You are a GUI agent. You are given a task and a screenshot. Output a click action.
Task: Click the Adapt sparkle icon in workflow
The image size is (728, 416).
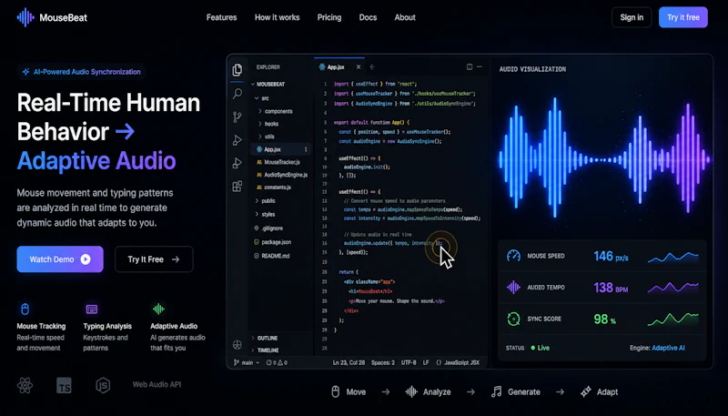[x=586, y=391]
